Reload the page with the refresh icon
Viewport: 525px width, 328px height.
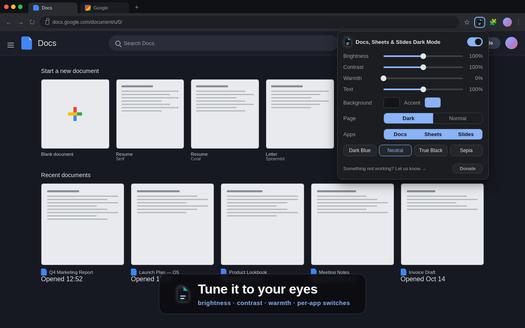pyautogui.click(x=32, y=22)
